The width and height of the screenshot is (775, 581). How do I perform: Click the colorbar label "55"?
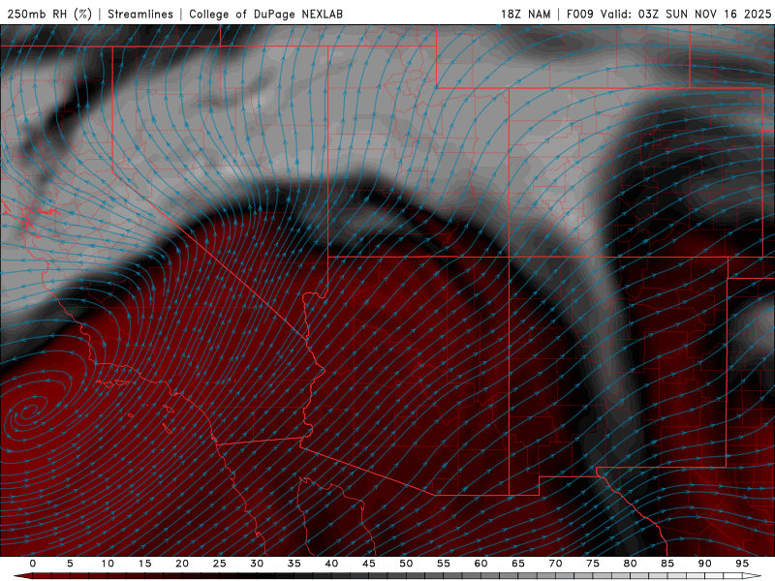point(444,564)
